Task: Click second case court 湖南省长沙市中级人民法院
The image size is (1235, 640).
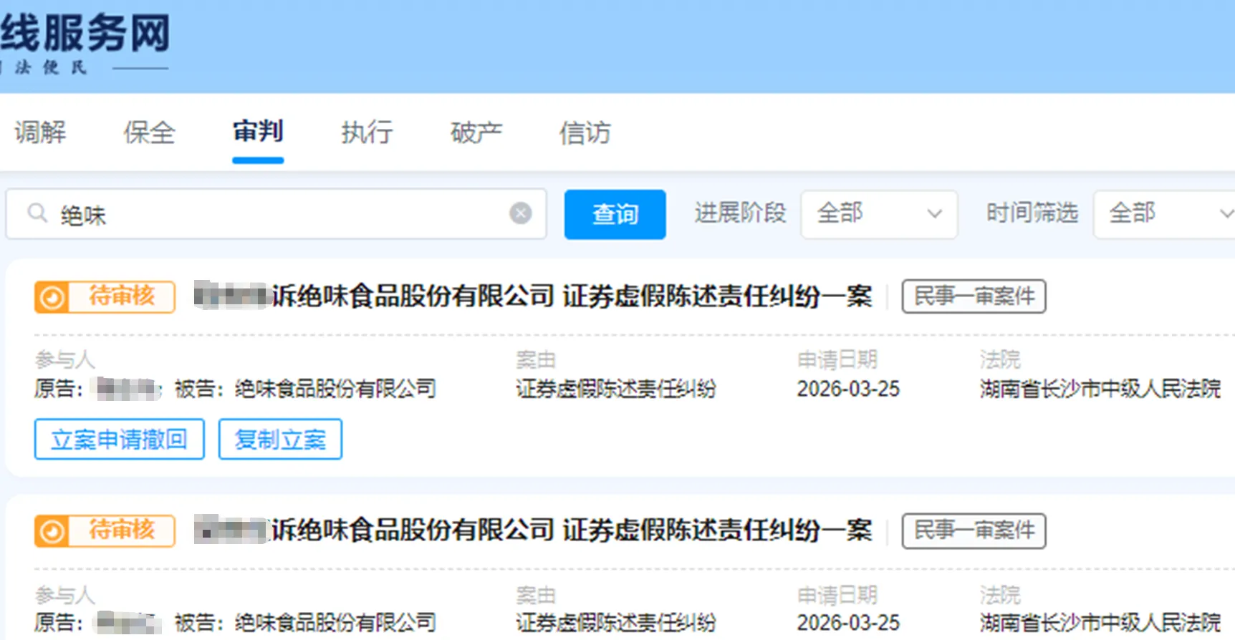Action: 1100,623
